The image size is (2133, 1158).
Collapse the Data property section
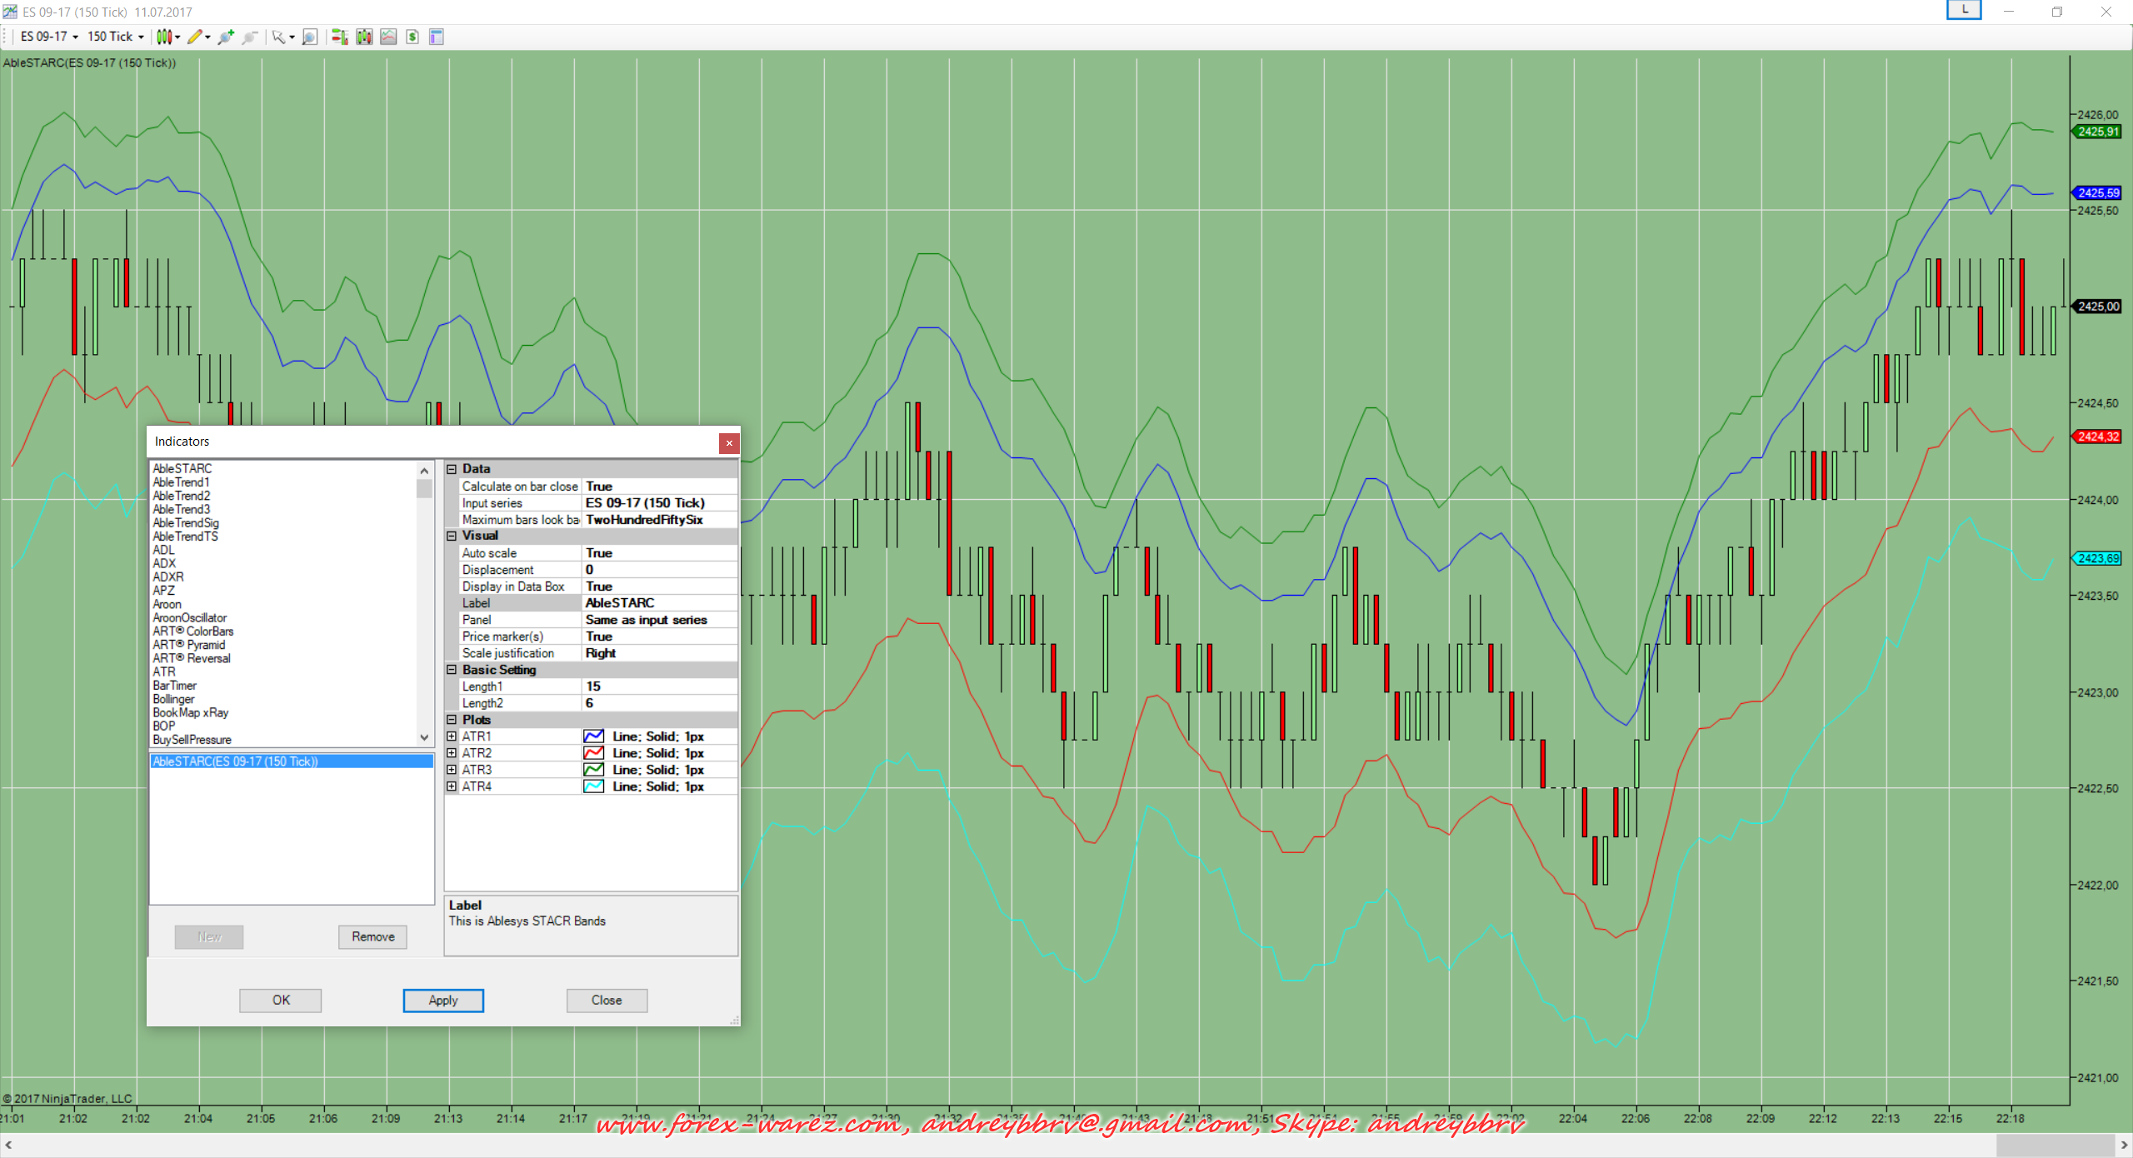pos(452,469)
